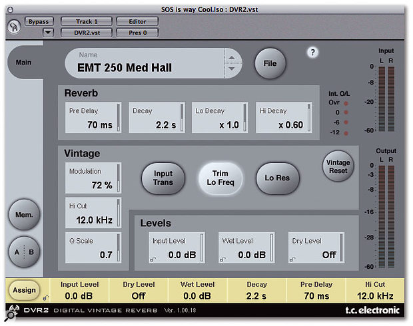Adjust the Q Scale slider
Viewport: 413px width, 326px height.
[119, 247]
